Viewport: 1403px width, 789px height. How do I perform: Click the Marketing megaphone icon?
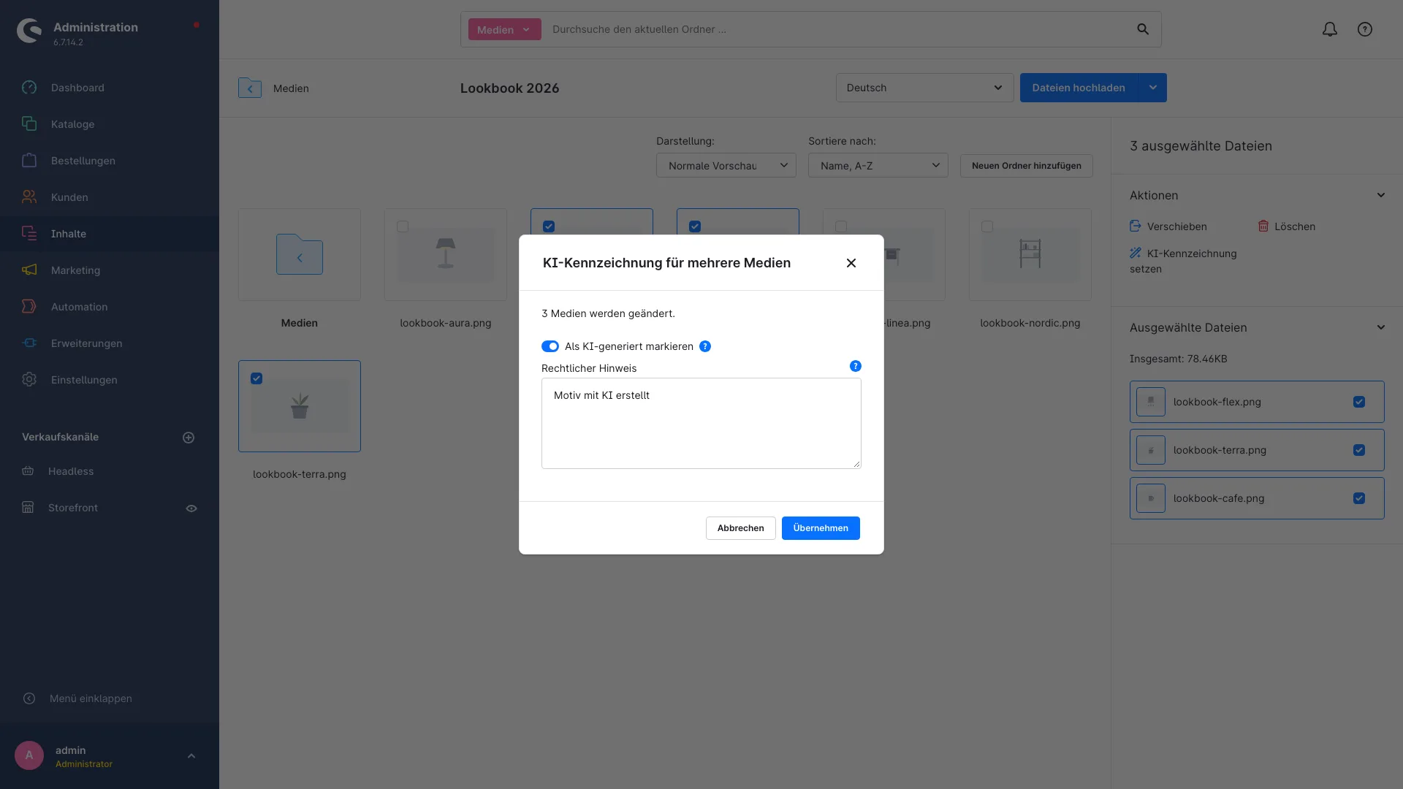[29, 270]
